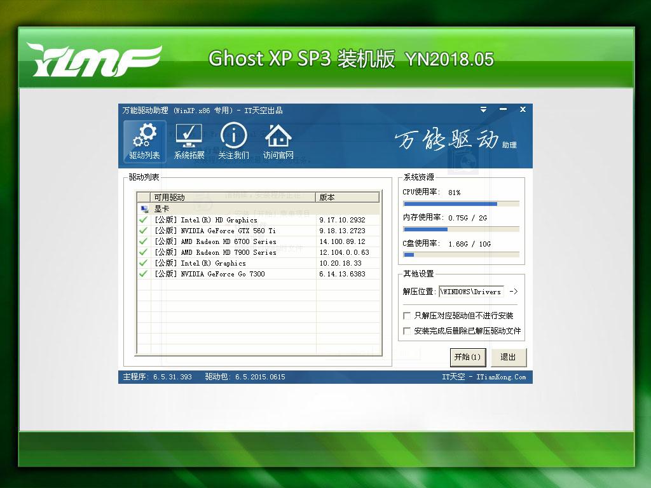Open 系统拓展 monitor icon

tap(188, 135)
